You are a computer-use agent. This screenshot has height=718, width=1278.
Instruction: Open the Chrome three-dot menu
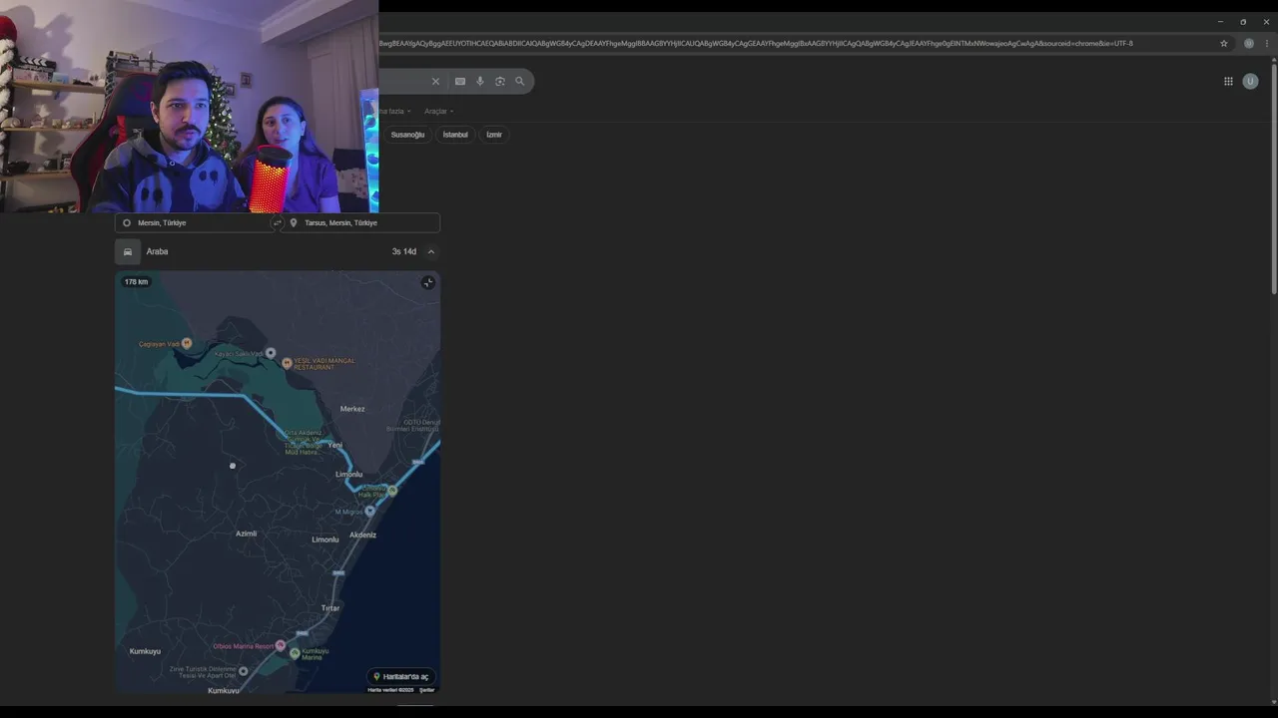click(1267, 44)
